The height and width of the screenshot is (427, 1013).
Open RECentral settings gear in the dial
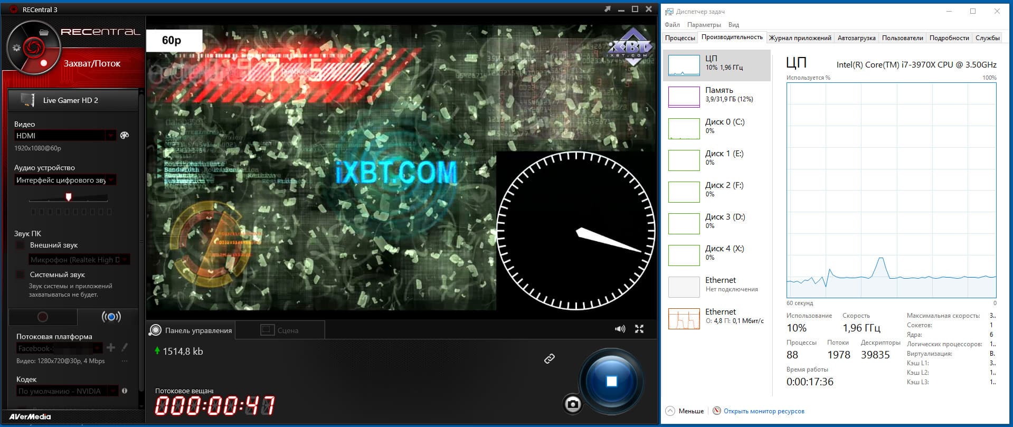[16, 48]
